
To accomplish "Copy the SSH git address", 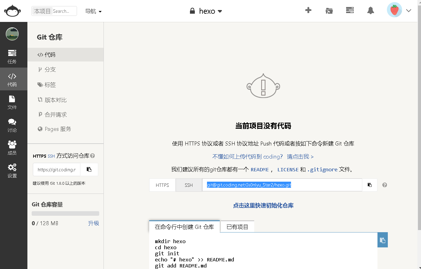I will click(370, 185).
